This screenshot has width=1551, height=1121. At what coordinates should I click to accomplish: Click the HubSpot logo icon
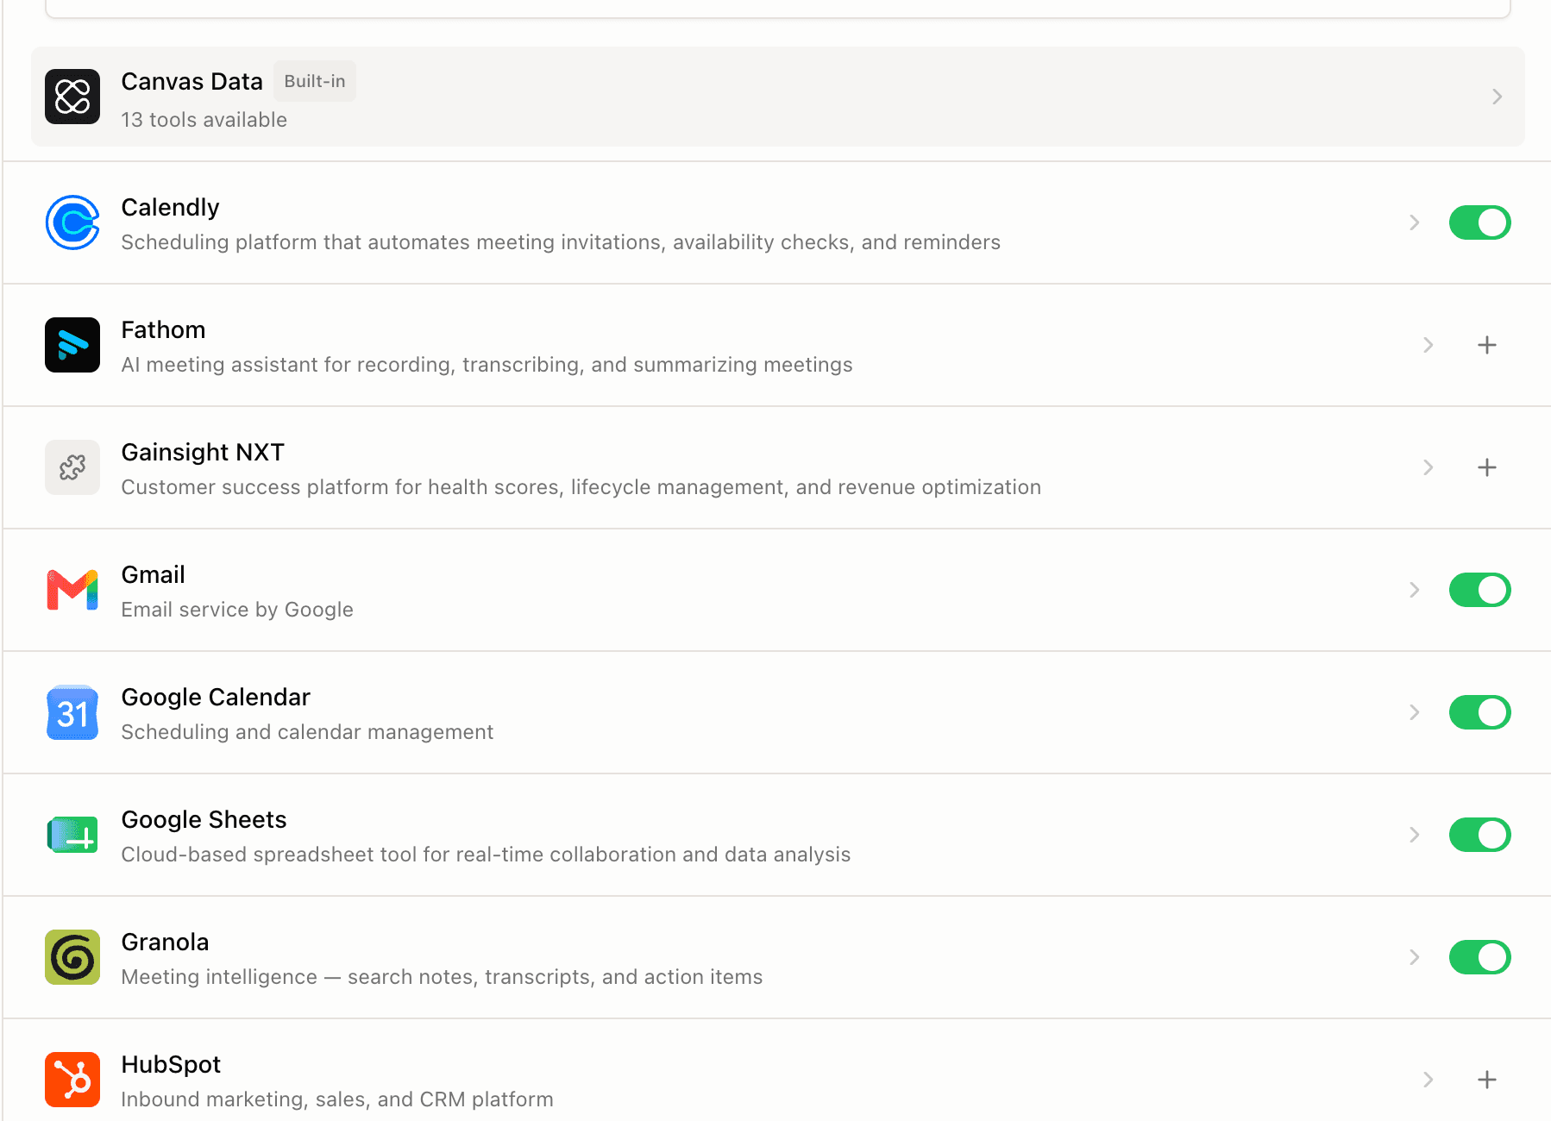click(72, 1080)
